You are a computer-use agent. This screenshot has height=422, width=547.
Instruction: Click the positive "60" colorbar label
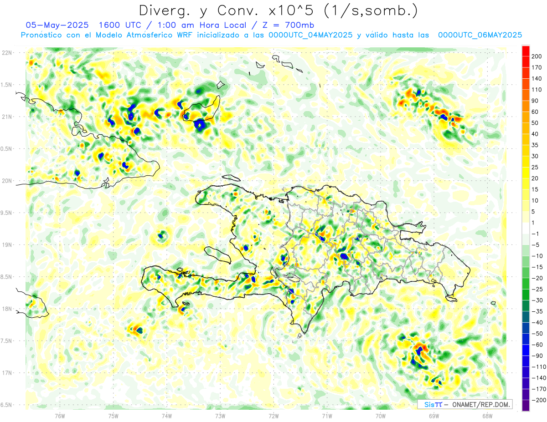pyautogui.click(x=535, y=112)
